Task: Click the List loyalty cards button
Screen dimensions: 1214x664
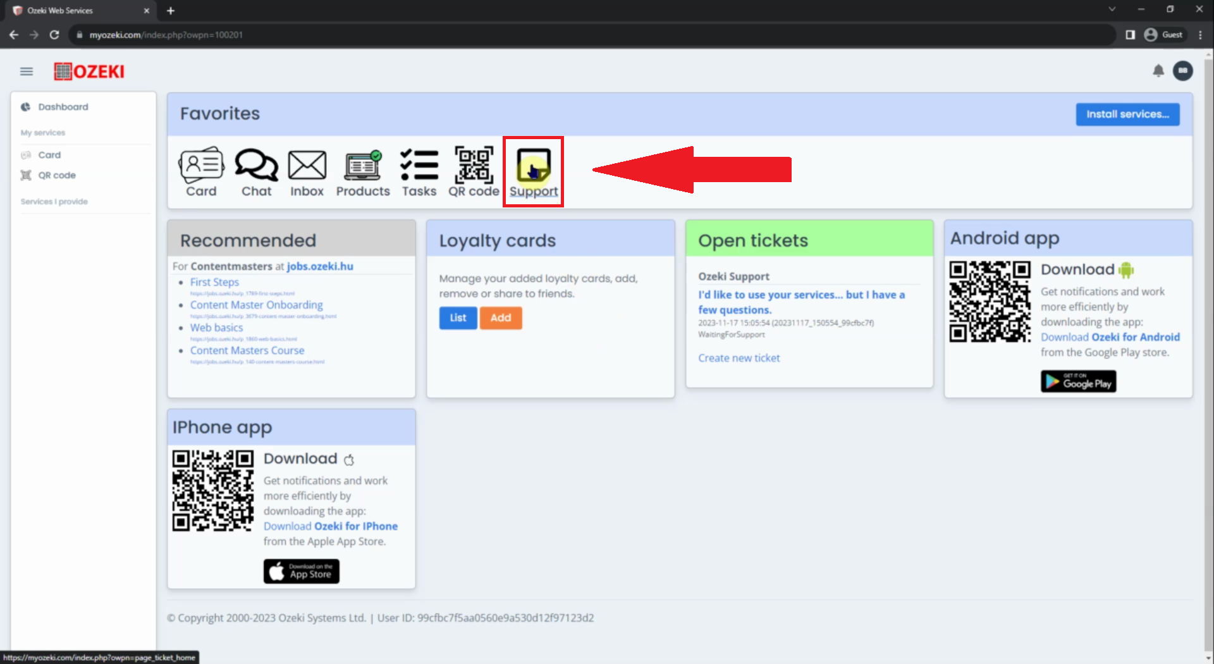Action: click(458, 318)
